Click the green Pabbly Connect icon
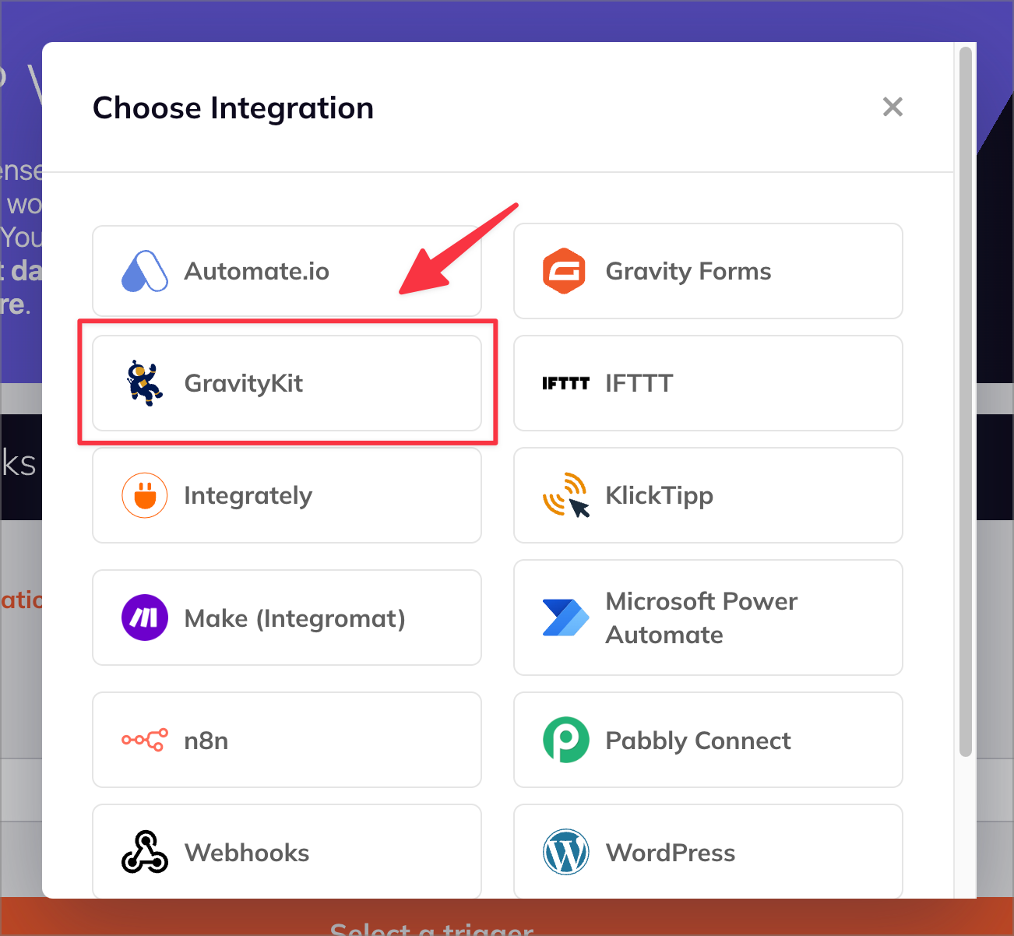 click(566, 740)
